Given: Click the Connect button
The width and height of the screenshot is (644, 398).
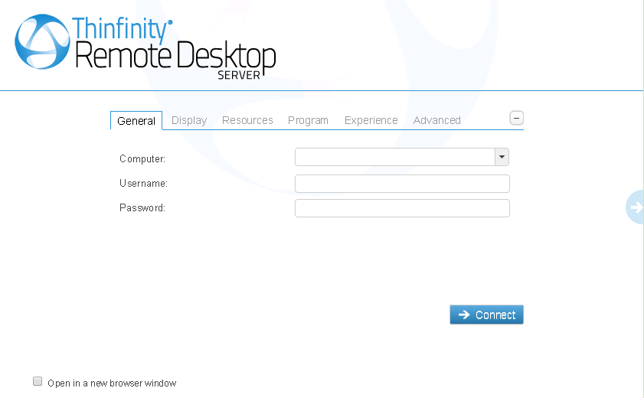Looking at the screenshot, I should tap(486, 315).
